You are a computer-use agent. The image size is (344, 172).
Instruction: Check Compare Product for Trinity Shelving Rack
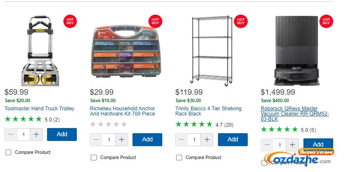[x=179, y=157]
